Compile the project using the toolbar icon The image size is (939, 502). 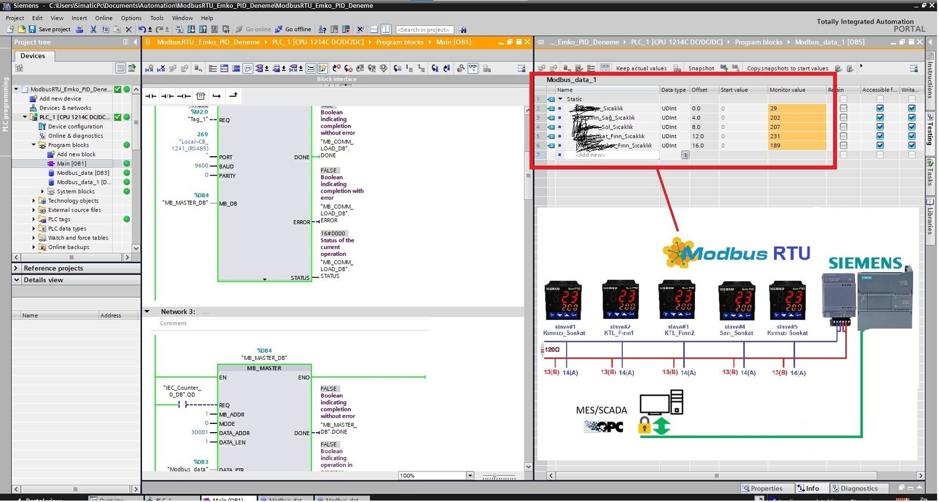180,29
